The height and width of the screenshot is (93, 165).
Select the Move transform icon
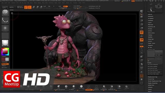[x=34, y=7]
